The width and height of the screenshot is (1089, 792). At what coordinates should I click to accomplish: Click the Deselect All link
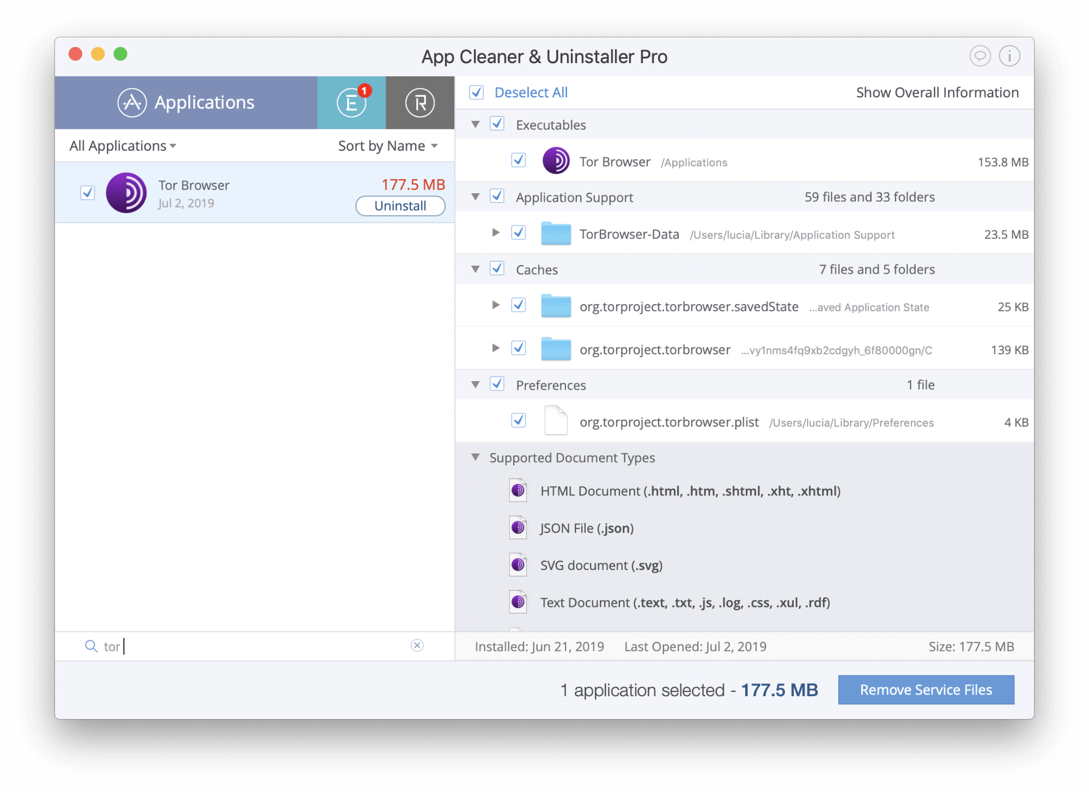pyautogui.click(x=530, y=92)
